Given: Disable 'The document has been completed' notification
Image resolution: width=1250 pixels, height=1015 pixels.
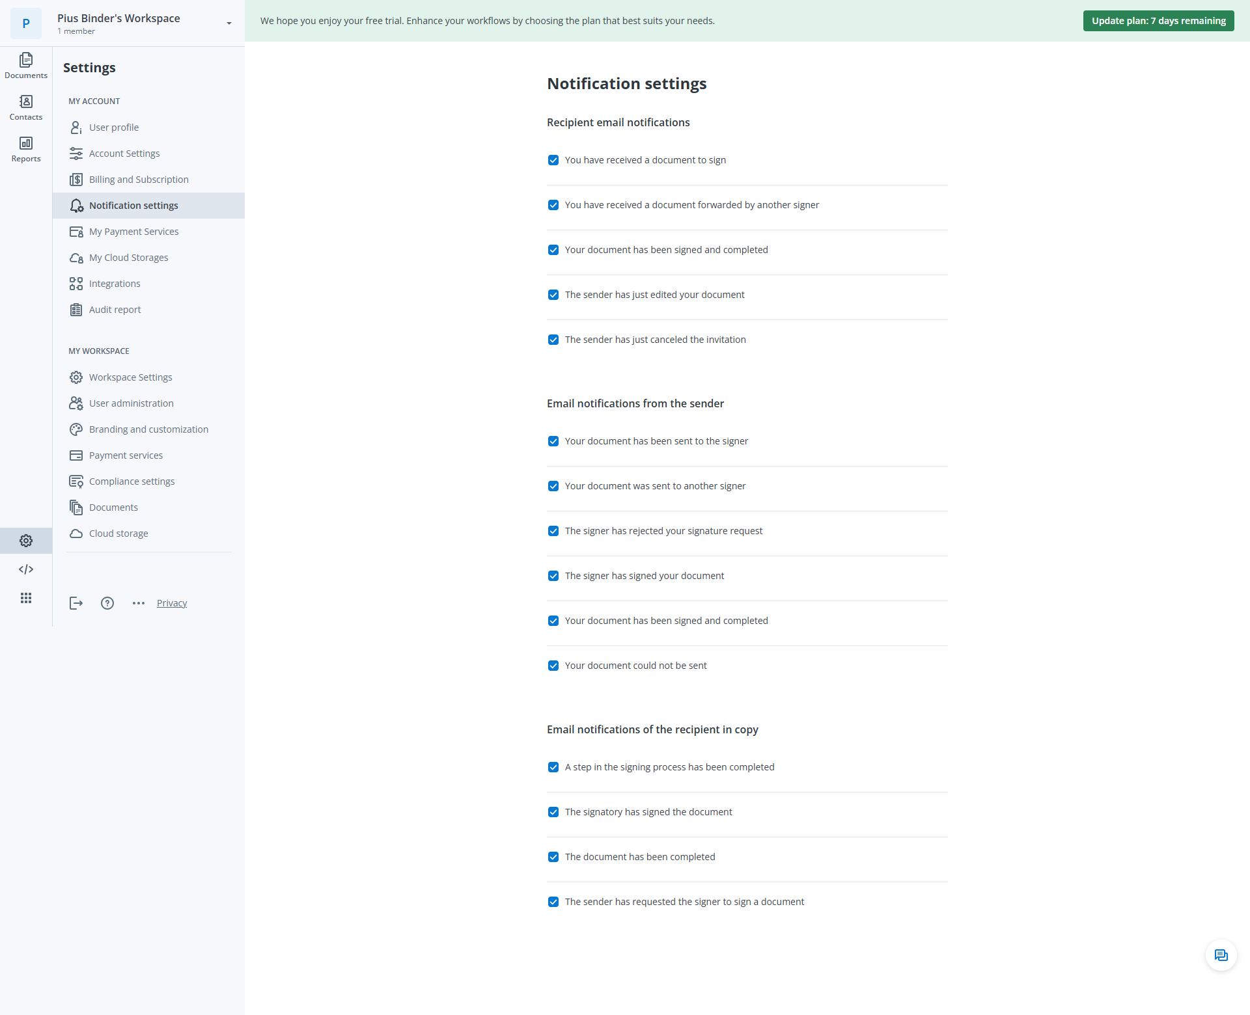Looking at the screenshot, I should (553, 857).
